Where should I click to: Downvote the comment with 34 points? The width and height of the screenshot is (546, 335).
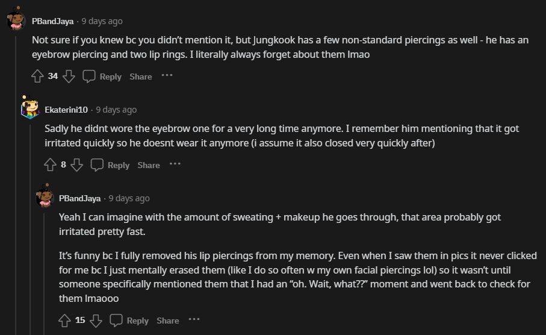(69, 77)
